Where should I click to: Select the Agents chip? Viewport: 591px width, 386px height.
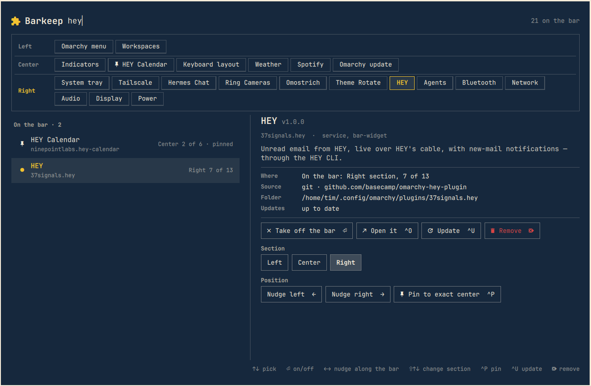[x=435, y=83]
